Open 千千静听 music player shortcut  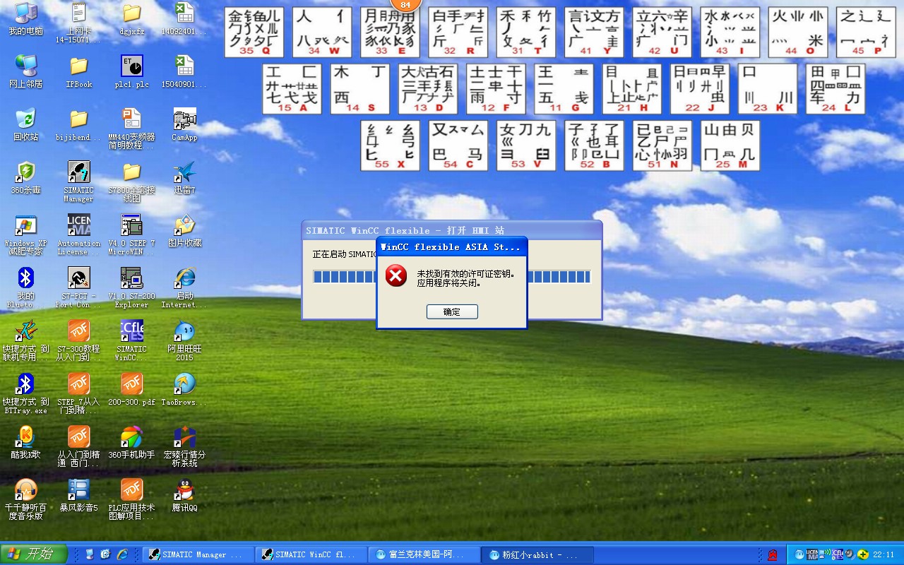[26, 499]
